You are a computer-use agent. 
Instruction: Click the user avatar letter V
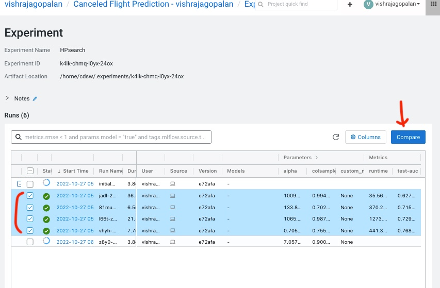pos(368,4)
